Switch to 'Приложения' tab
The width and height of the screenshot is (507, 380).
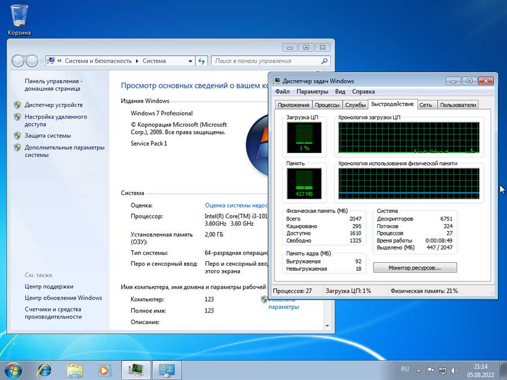click(293, 105)
